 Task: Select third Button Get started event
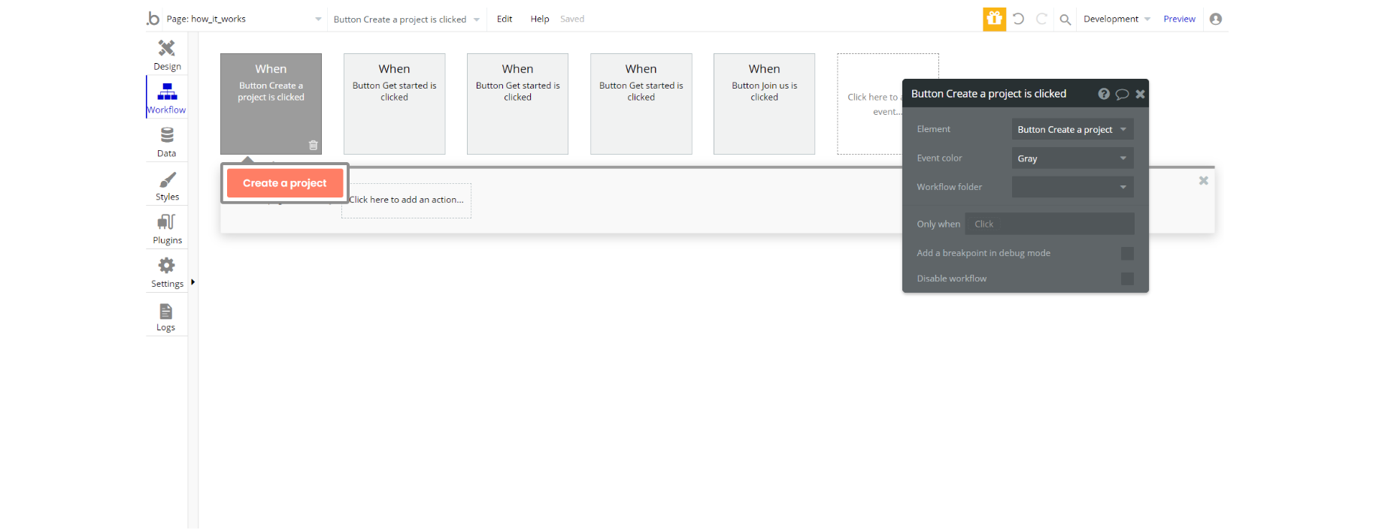coord(641,104)
